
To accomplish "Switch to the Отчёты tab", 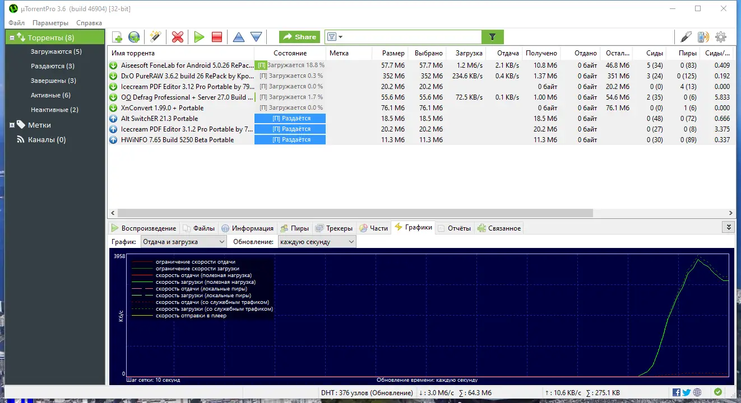I will pos(454,228).
